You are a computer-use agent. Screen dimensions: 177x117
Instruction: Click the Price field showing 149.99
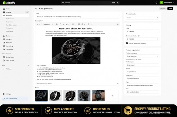point(142,31)
